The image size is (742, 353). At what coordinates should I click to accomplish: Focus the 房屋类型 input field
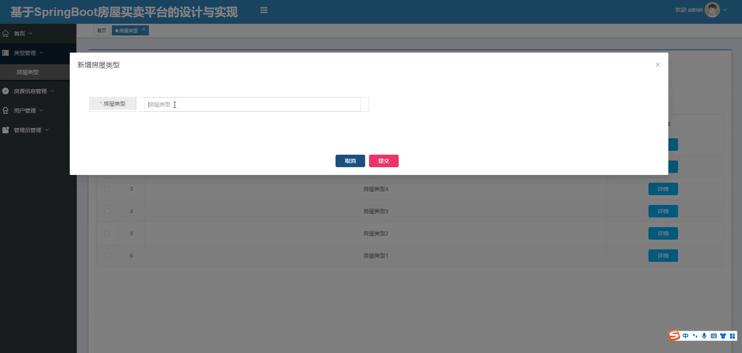(253, 104)
